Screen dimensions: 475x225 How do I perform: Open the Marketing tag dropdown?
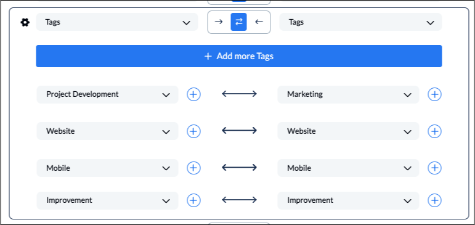348,94
